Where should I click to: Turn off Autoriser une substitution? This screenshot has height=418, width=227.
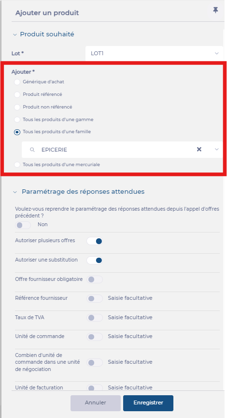point(95,260)
